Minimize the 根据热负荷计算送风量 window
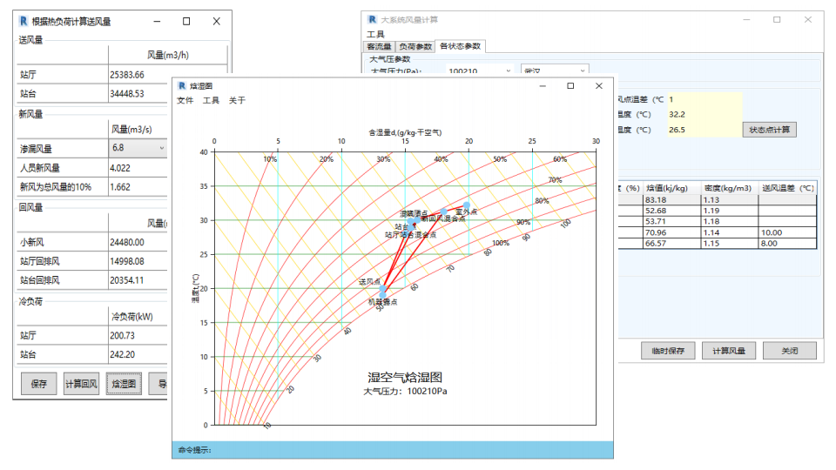 point(157,21)
